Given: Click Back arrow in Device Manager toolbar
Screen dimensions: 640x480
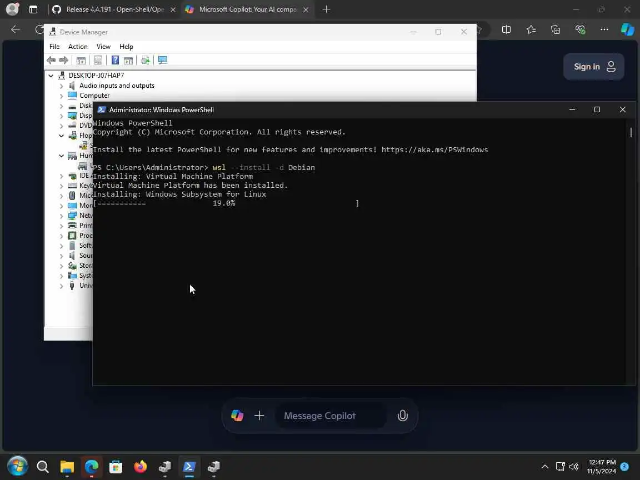Looking at the screenshot, I should 51,61.
